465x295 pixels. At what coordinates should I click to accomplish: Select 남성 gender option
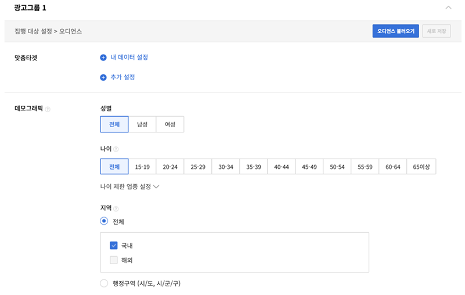[x=142, y=124]
